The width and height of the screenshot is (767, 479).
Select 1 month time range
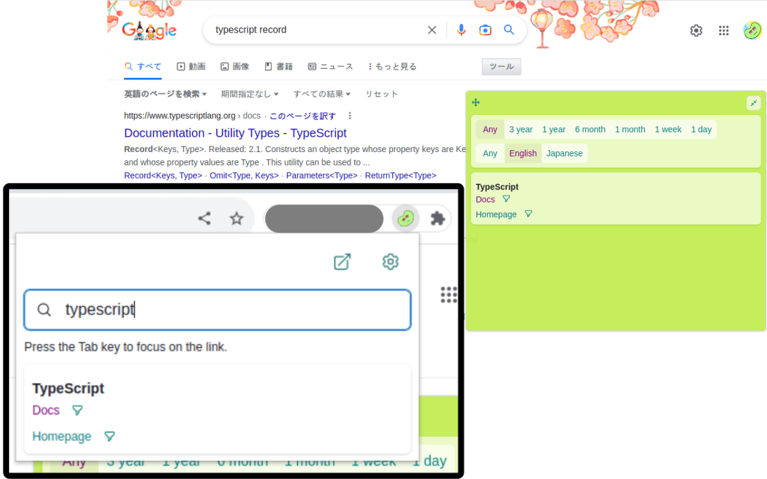pyautogui.click(x=630, y=130)
